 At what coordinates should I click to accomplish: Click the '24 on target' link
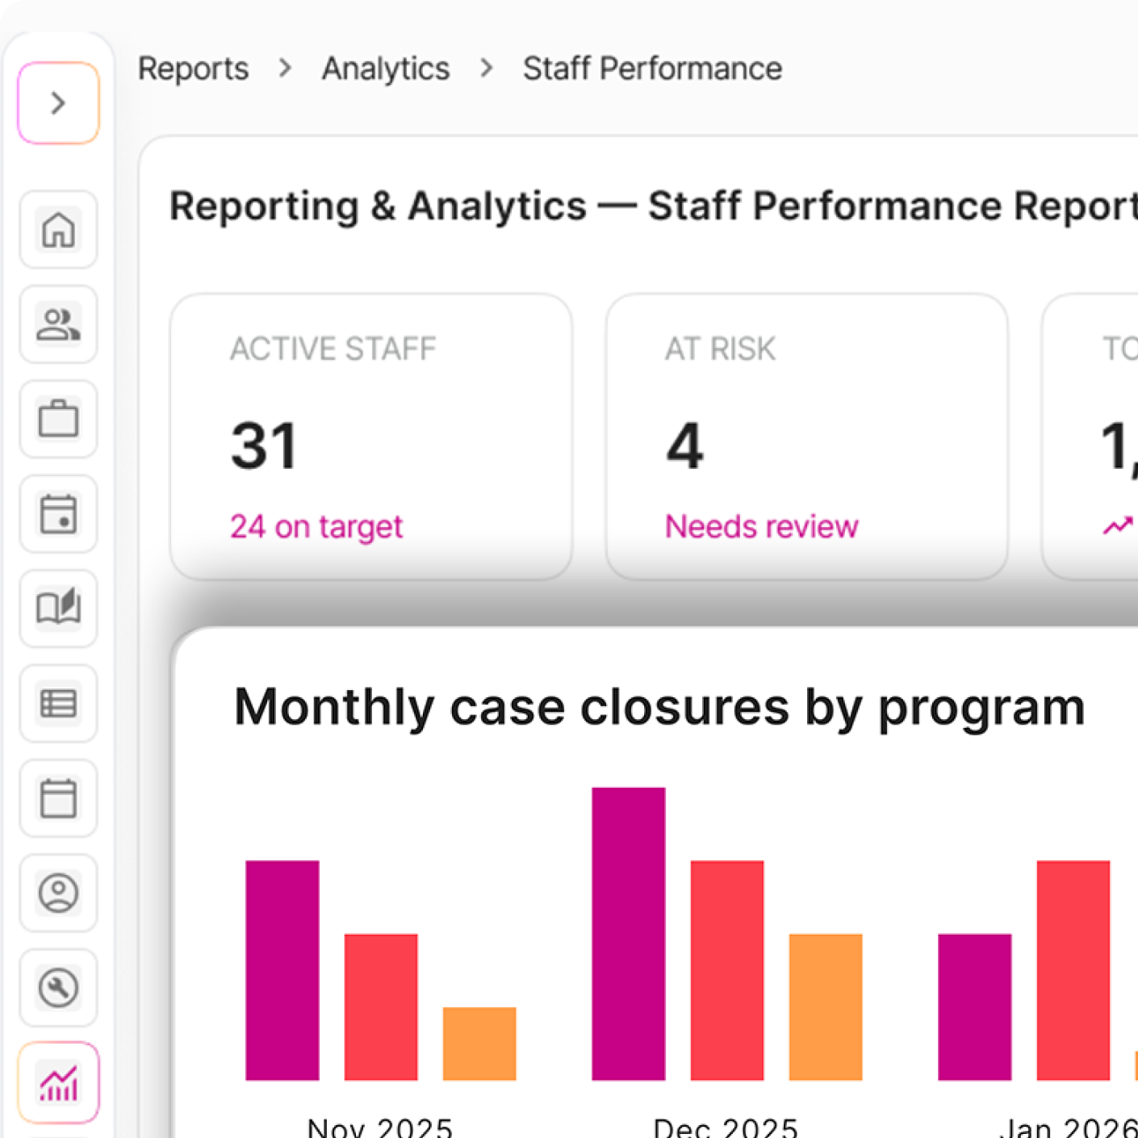click(316, 526)
